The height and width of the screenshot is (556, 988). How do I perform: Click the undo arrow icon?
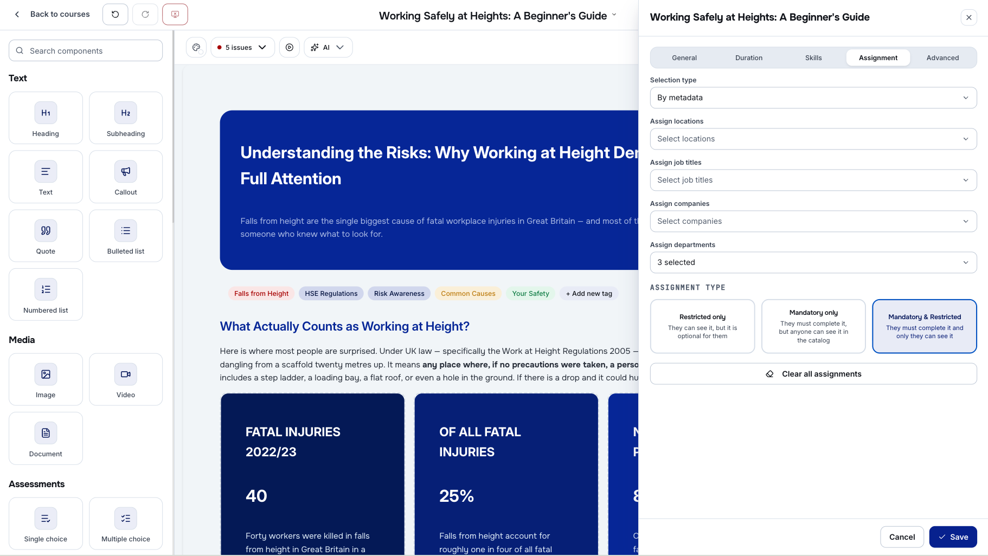point(116,15)
